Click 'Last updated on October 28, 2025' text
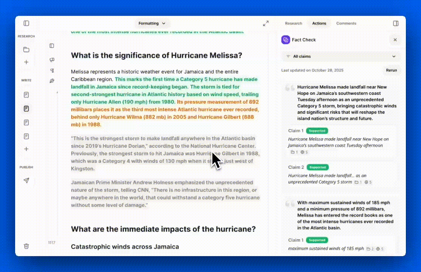Viewport: 421px width, 272px height. tap(312, 70)
